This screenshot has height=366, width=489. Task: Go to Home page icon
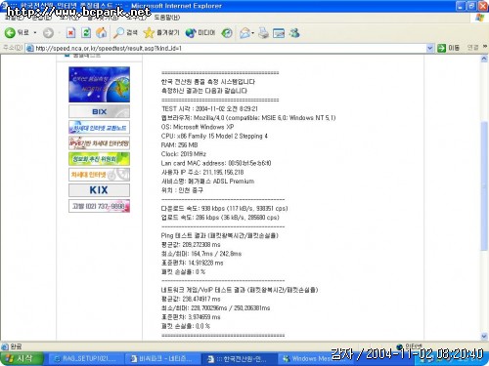[x=102, y=32]
